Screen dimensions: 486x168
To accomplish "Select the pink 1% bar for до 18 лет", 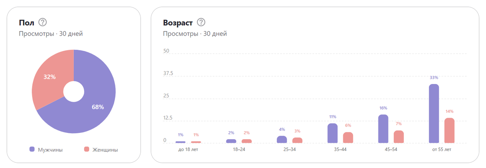I will (x=196, y=142).
